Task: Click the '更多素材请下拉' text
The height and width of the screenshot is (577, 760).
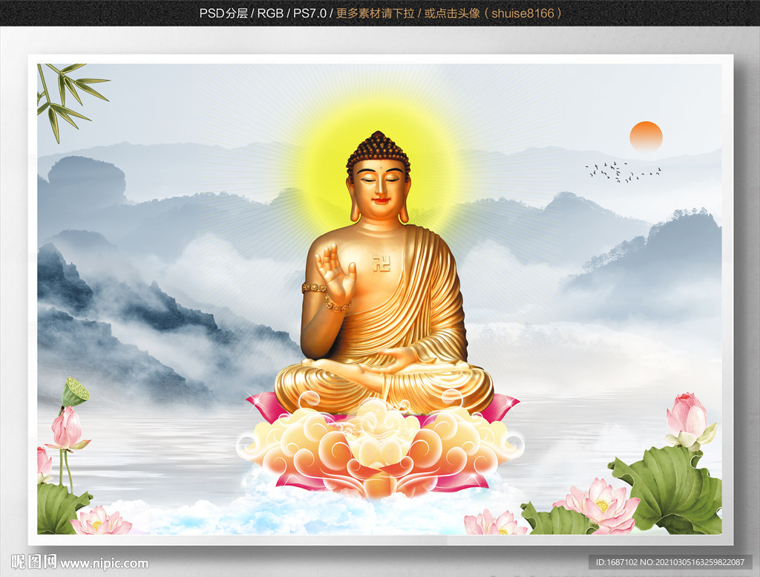Action: [375, 13]
